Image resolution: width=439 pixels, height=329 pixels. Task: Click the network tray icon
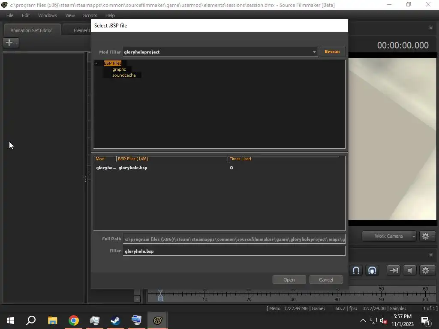coord(373,320)
